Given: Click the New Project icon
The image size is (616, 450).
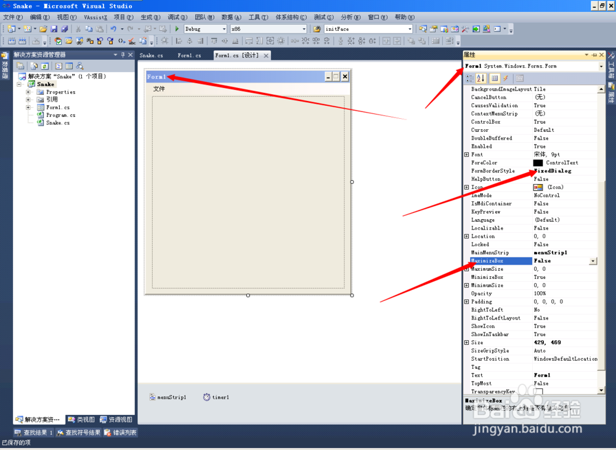Looking at the screenshot, I should (11, 29).
